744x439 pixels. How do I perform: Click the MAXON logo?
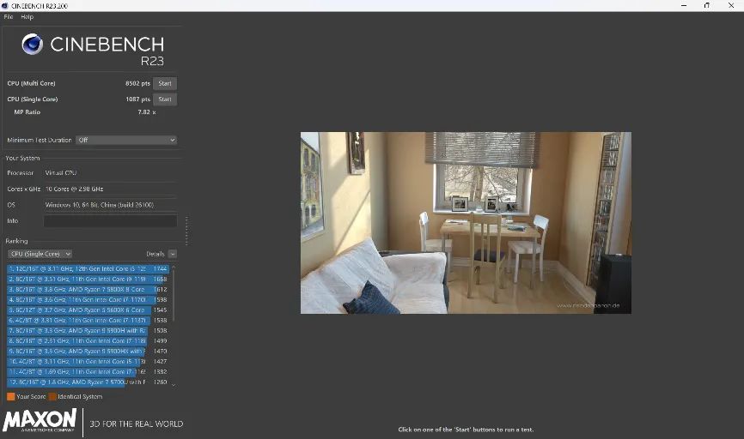pyautogui.click(x=40, y=420)
